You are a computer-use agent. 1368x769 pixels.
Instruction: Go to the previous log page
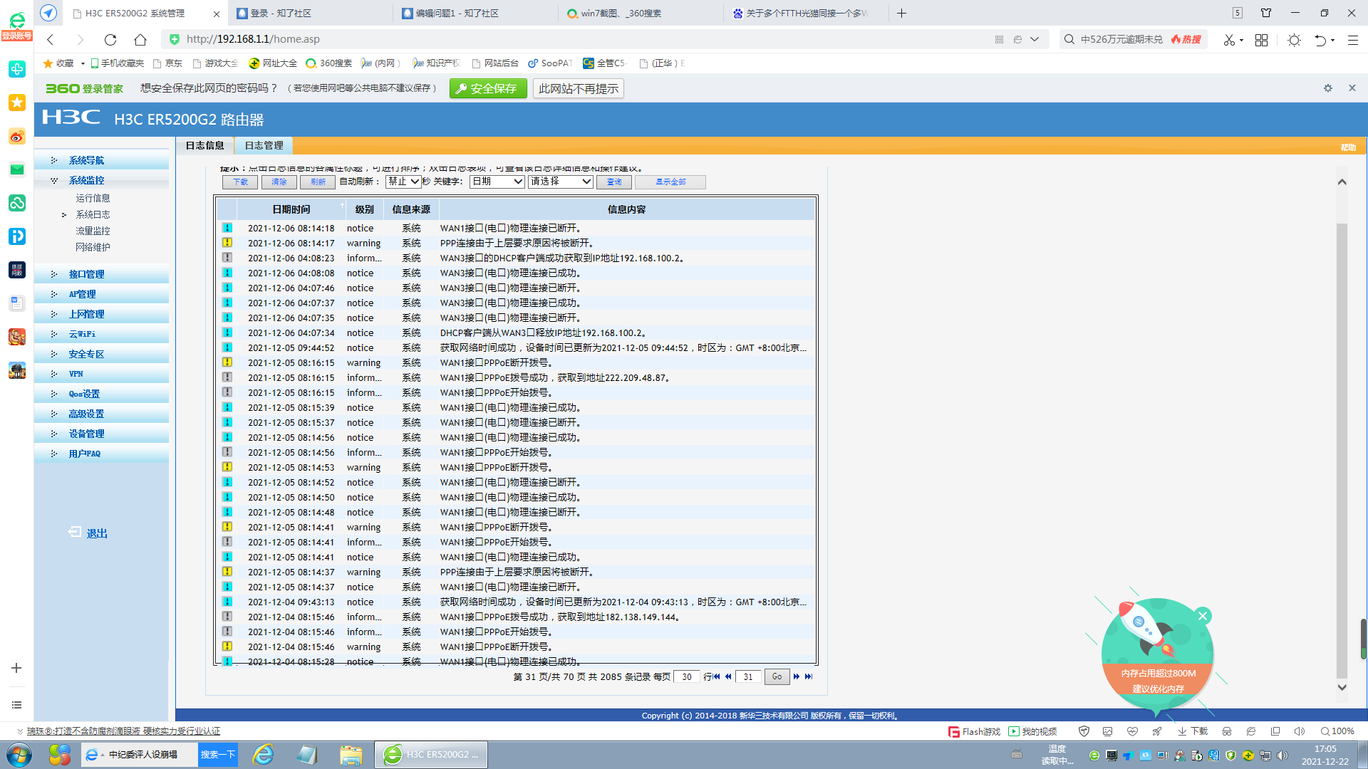(x=728, y=677)
